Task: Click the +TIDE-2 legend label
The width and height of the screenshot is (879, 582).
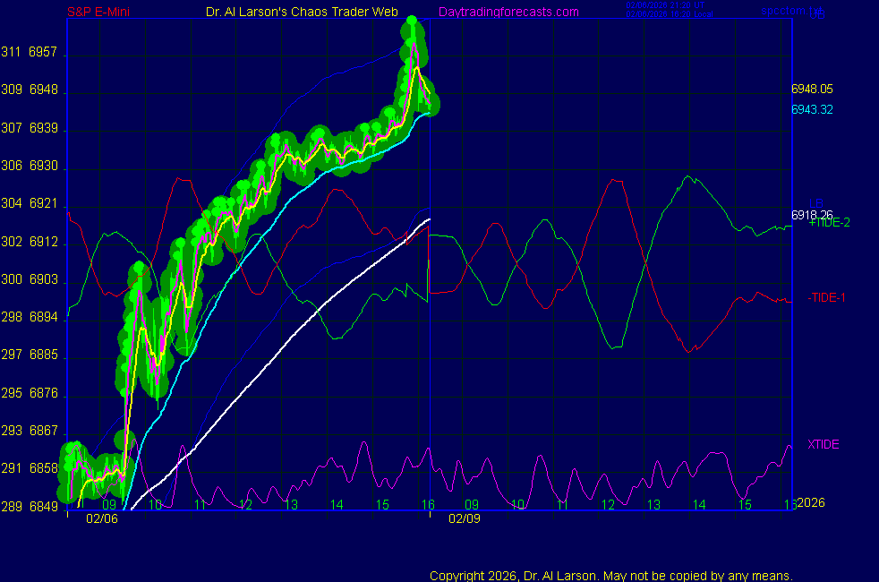Action: coord(829,223)
